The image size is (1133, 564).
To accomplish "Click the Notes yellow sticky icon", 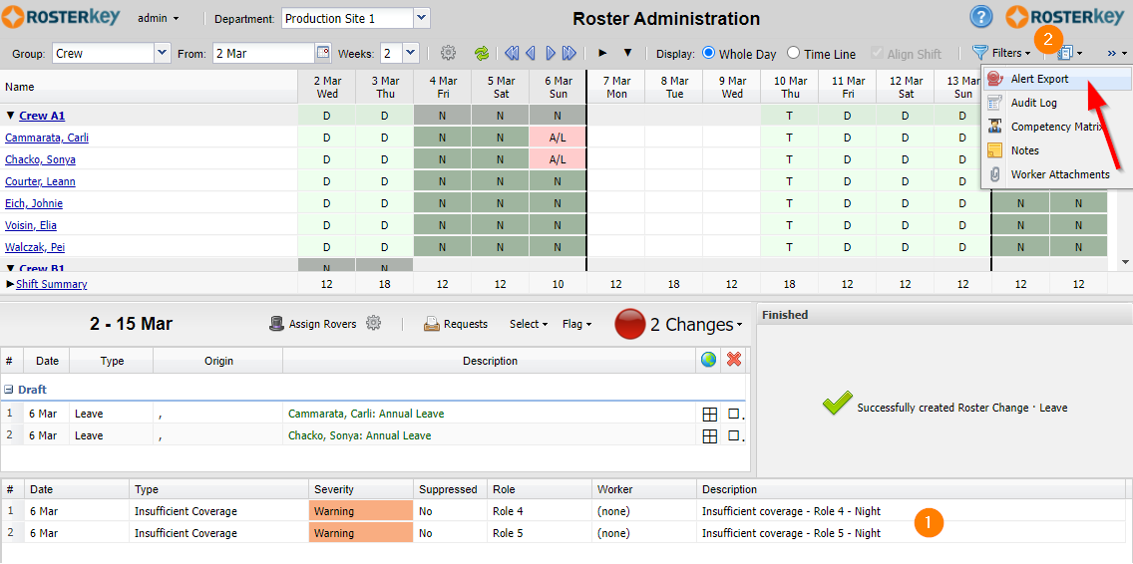I will click(995, 150).
